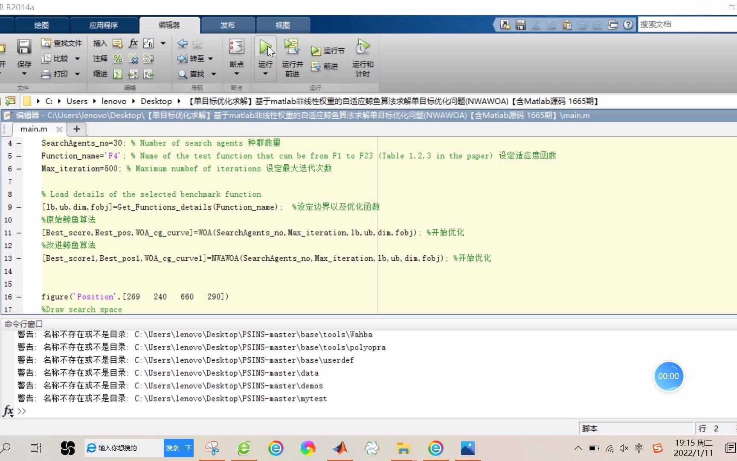The image size is (737, 461).
Task: Select the 编辑器 (Editor) tab
Action: pos(169,25)
